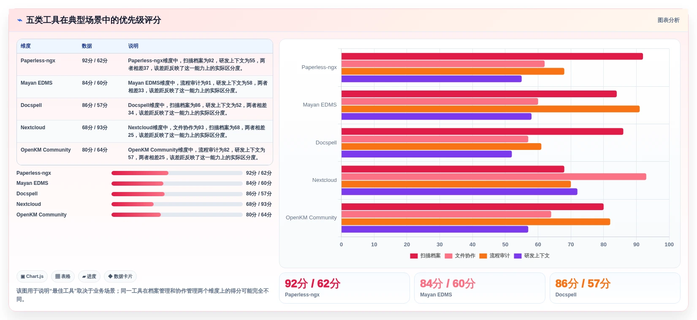Select the Chart.js tag chip

click(x=32, y=277)
